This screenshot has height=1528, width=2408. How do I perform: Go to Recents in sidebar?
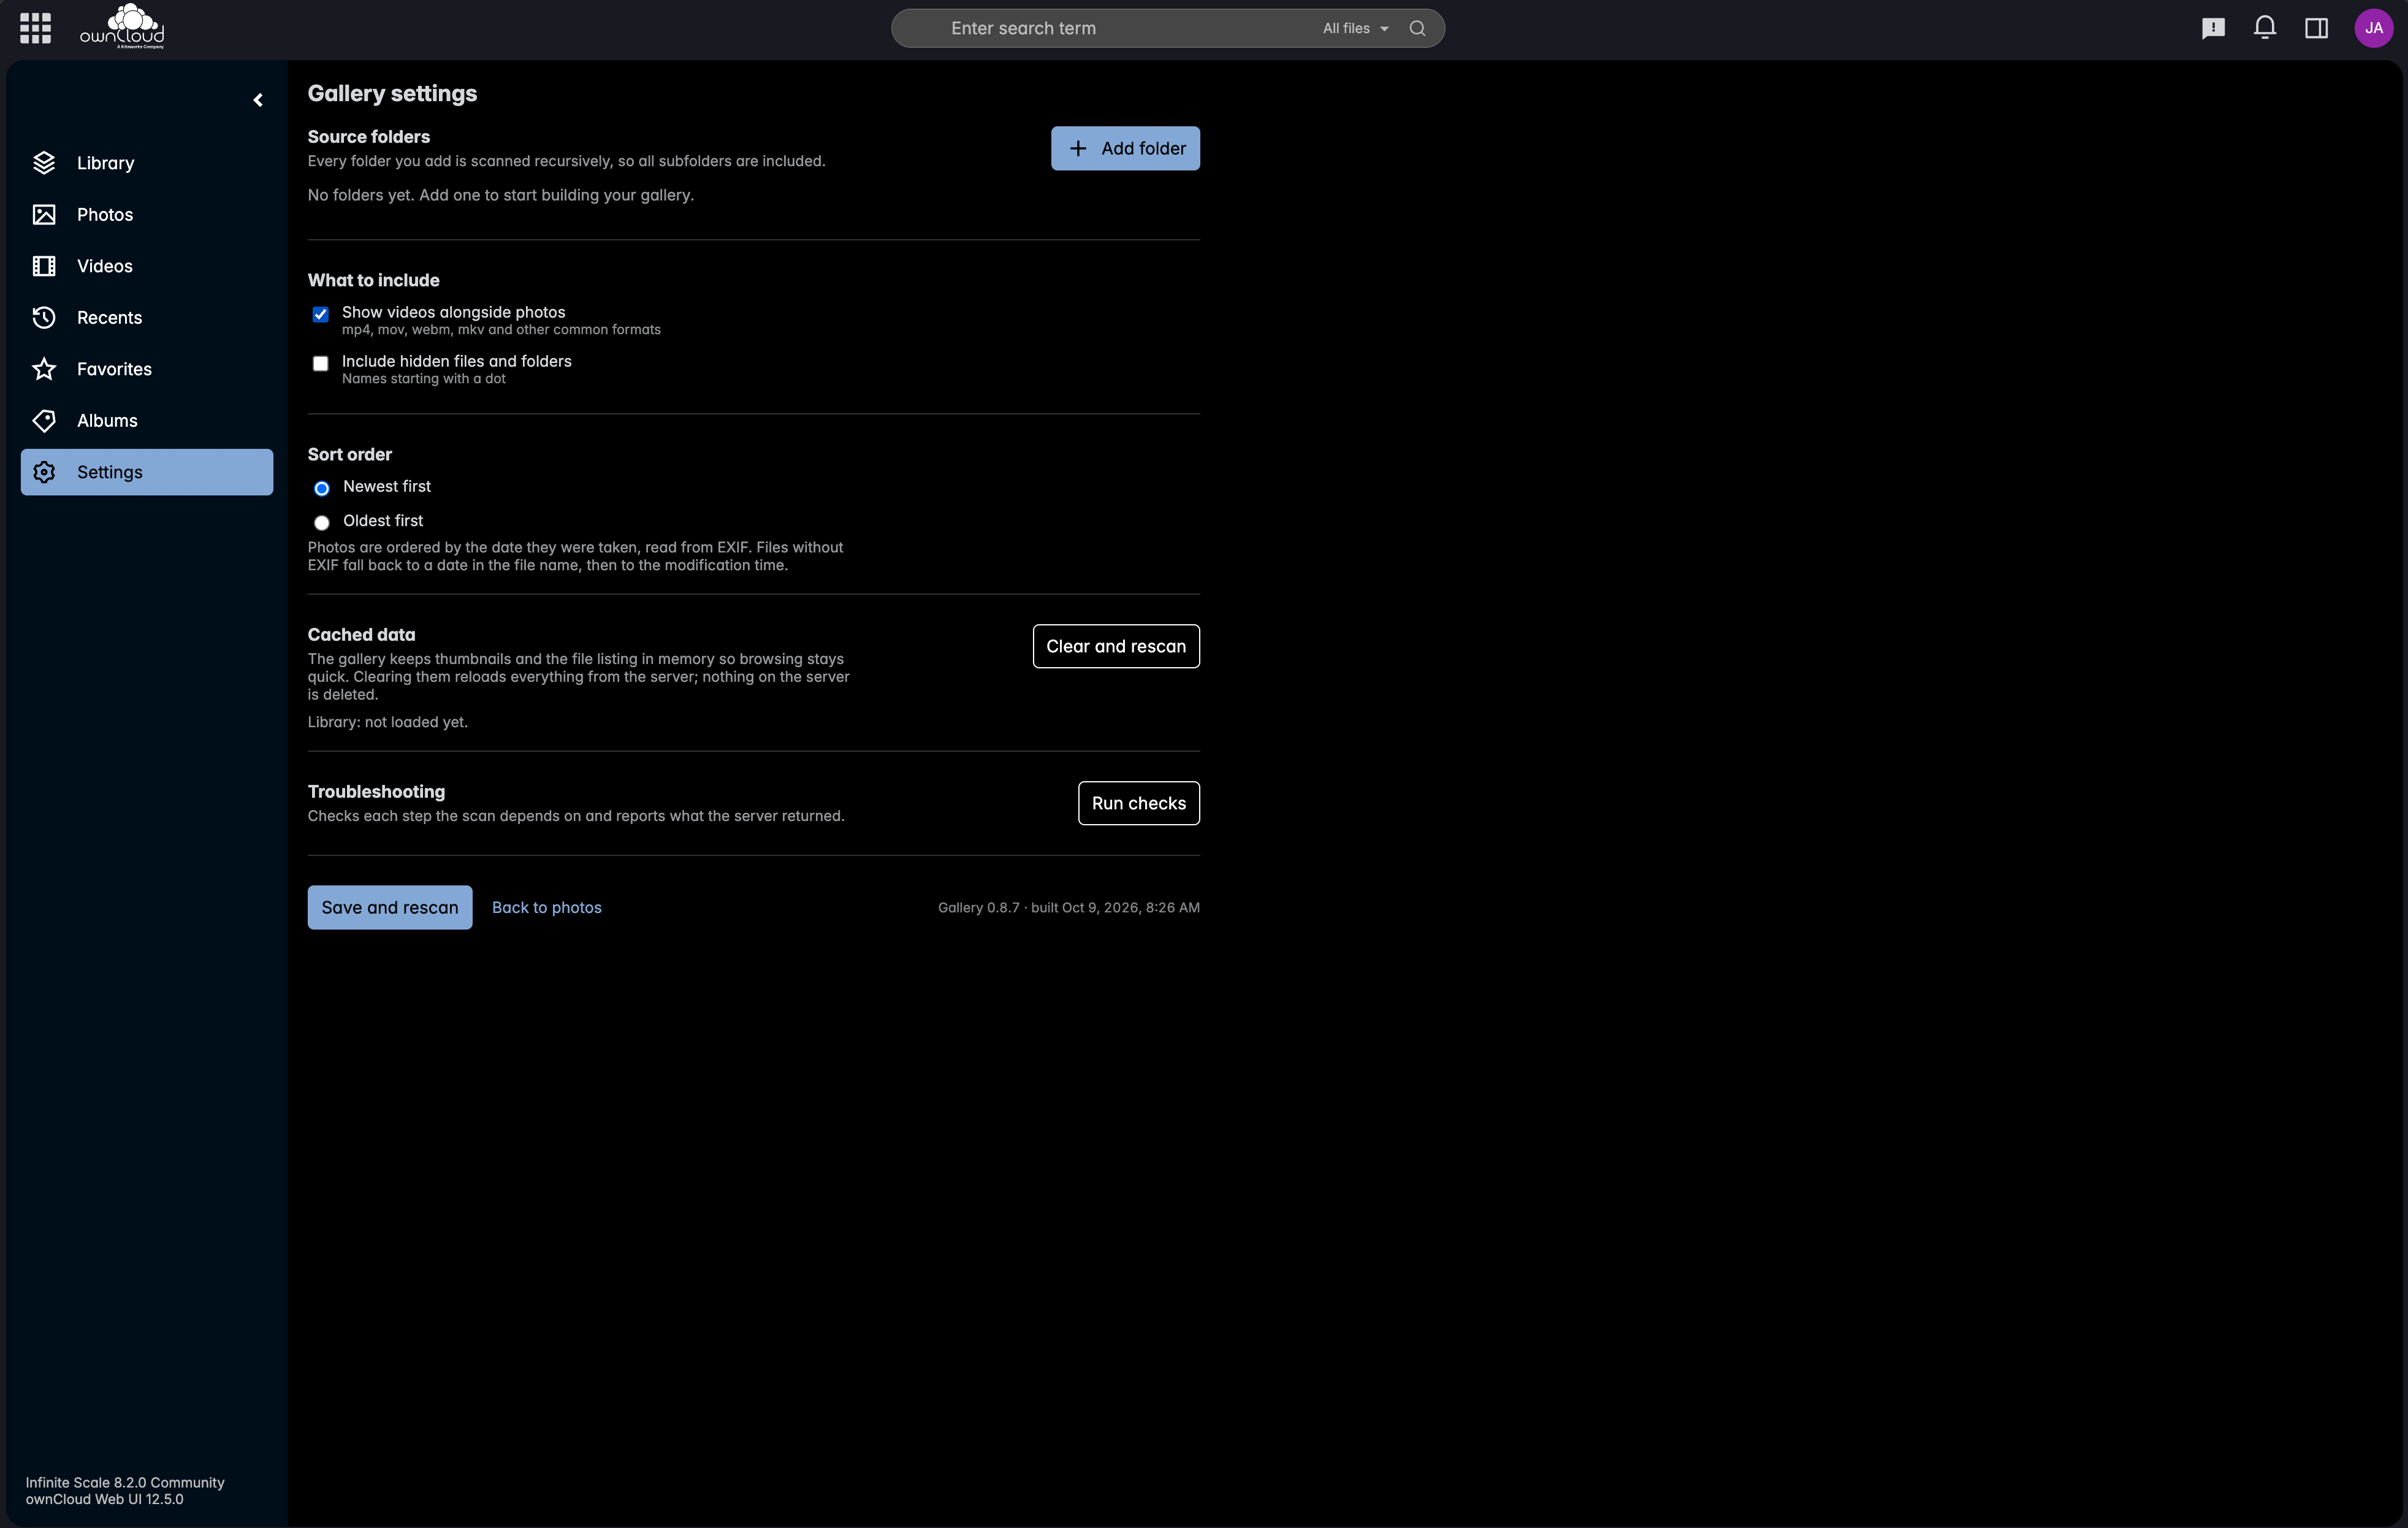point(147,318)
